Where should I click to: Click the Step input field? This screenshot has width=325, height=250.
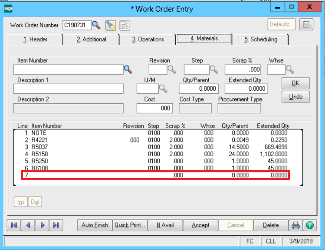click(x=197, y=69)
